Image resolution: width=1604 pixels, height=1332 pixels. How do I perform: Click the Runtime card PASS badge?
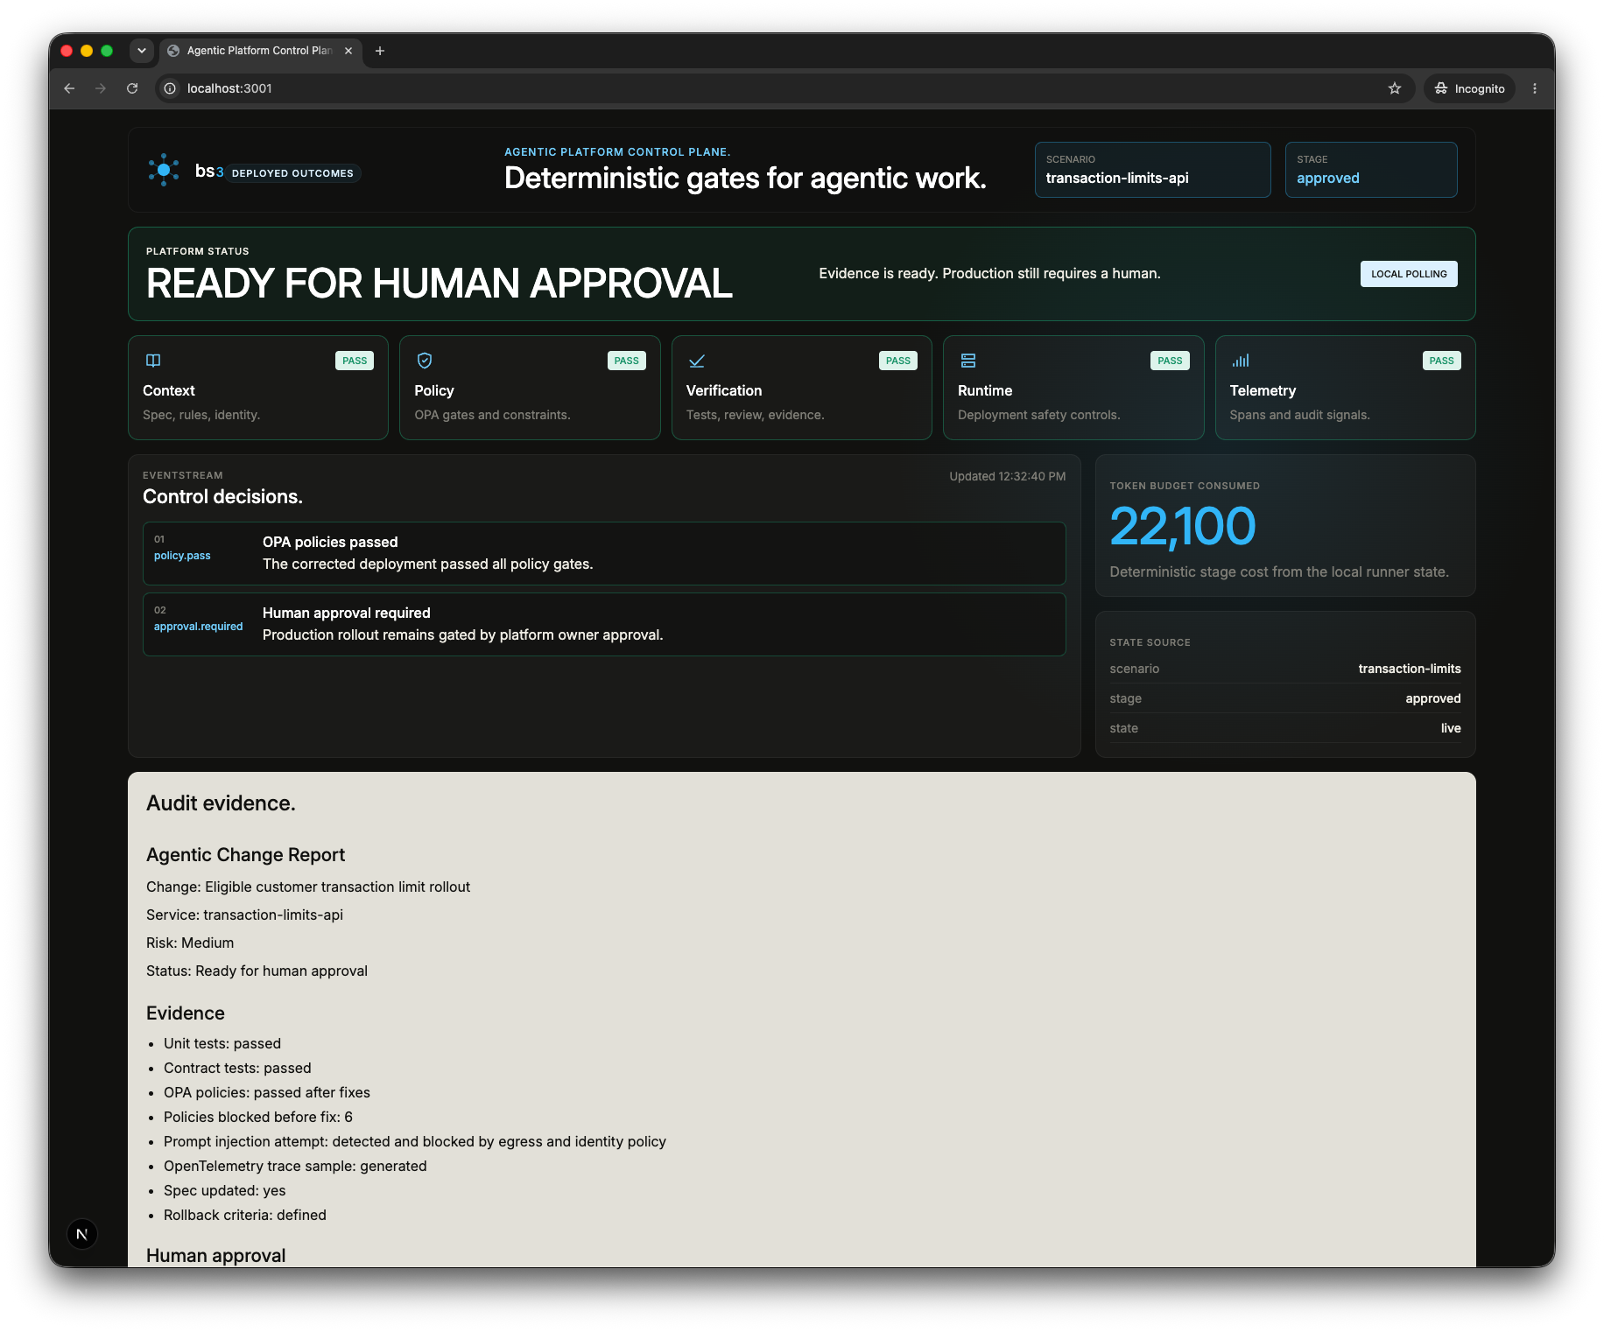(1170, 361)
